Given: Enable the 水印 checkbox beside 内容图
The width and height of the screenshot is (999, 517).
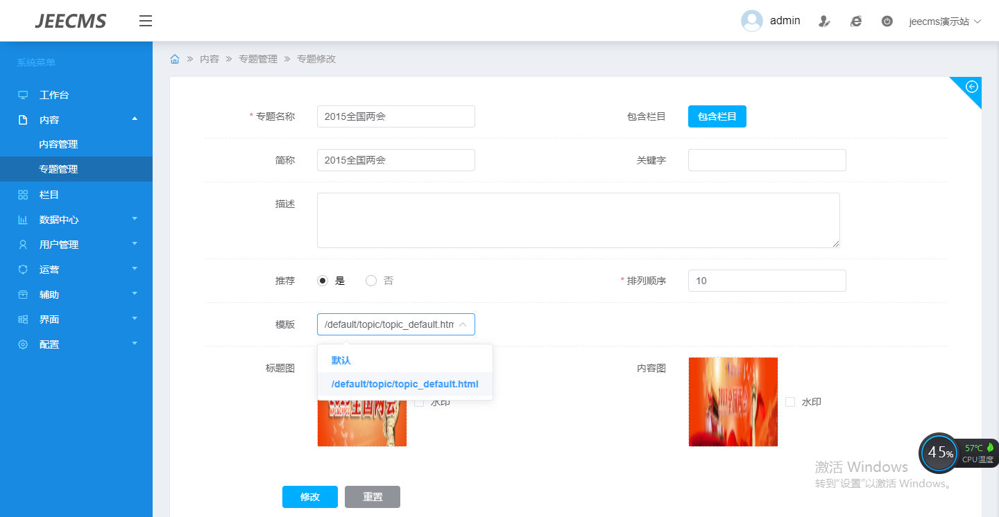Looking at the screenshot, I should click(x=790, y=402).
